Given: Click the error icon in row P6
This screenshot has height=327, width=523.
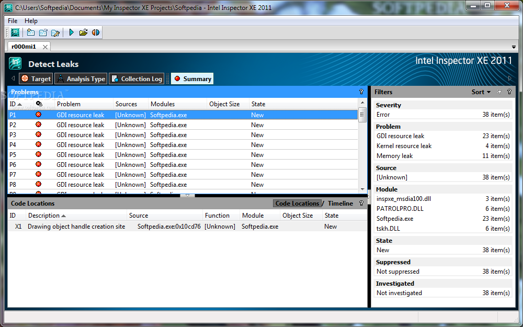Looking at the screenshot, I should [x=38, y=164].
